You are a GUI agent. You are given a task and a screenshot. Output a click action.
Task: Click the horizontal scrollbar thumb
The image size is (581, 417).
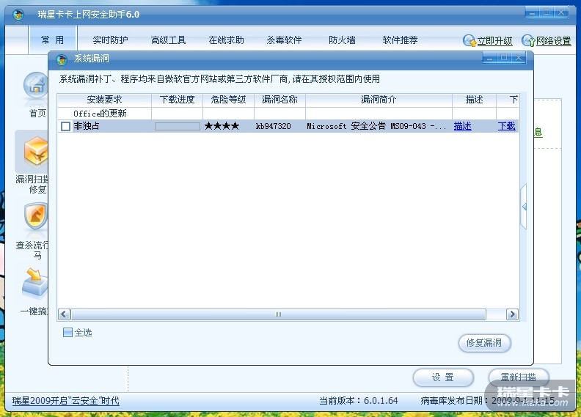[278, 314]
